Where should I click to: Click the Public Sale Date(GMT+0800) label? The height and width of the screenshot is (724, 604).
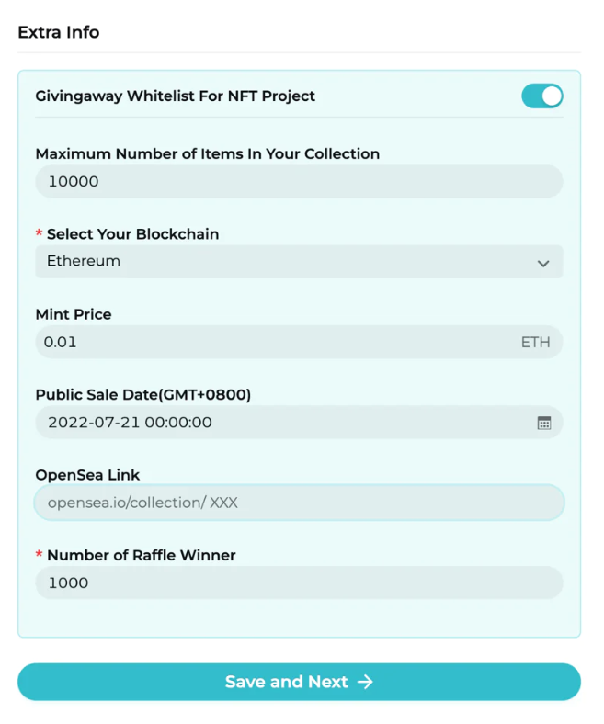tap(143, 395)
